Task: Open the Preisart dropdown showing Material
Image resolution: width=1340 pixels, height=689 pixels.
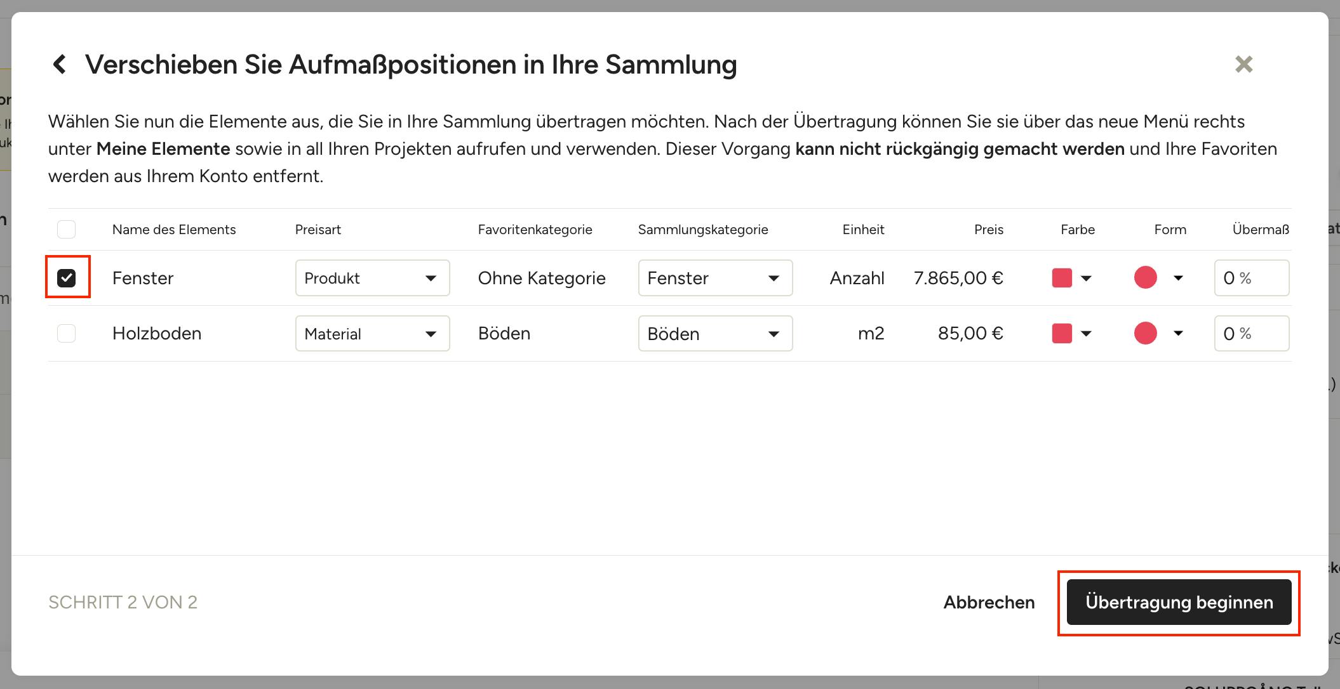Action: [373, 333]
